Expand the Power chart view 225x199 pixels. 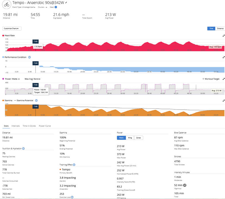[x=223, y=78]
